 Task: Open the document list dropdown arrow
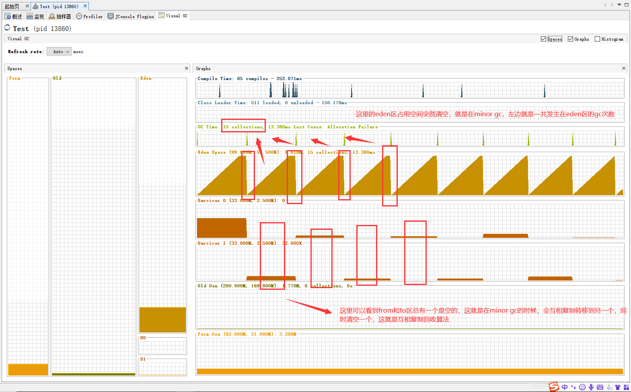(x=619, y=5)
